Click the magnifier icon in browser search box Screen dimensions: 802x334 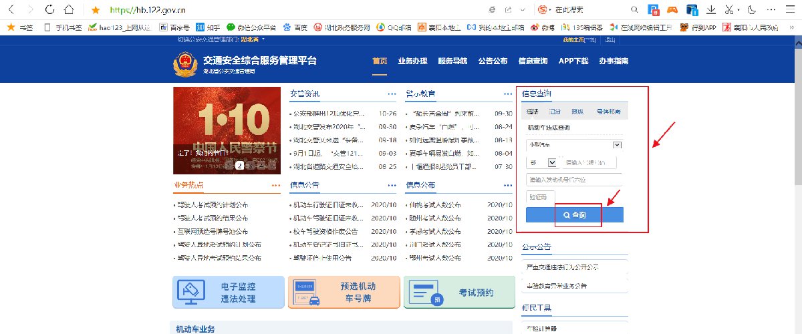[635, 10]
